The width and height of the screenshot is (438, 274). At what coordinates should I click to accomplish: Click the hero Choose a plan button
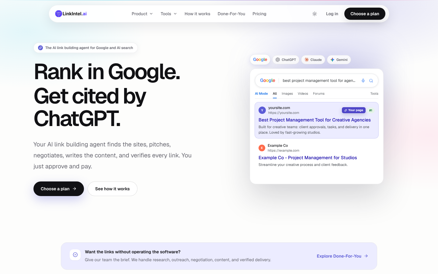pos(59,189)
